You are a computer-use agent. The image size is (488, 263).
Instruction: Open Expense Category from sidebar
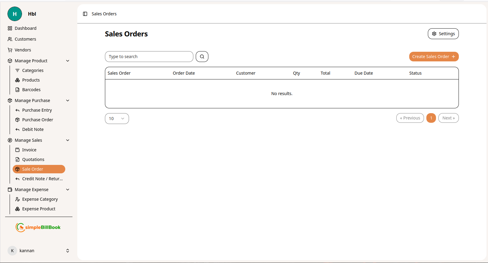tap(40, 199)
